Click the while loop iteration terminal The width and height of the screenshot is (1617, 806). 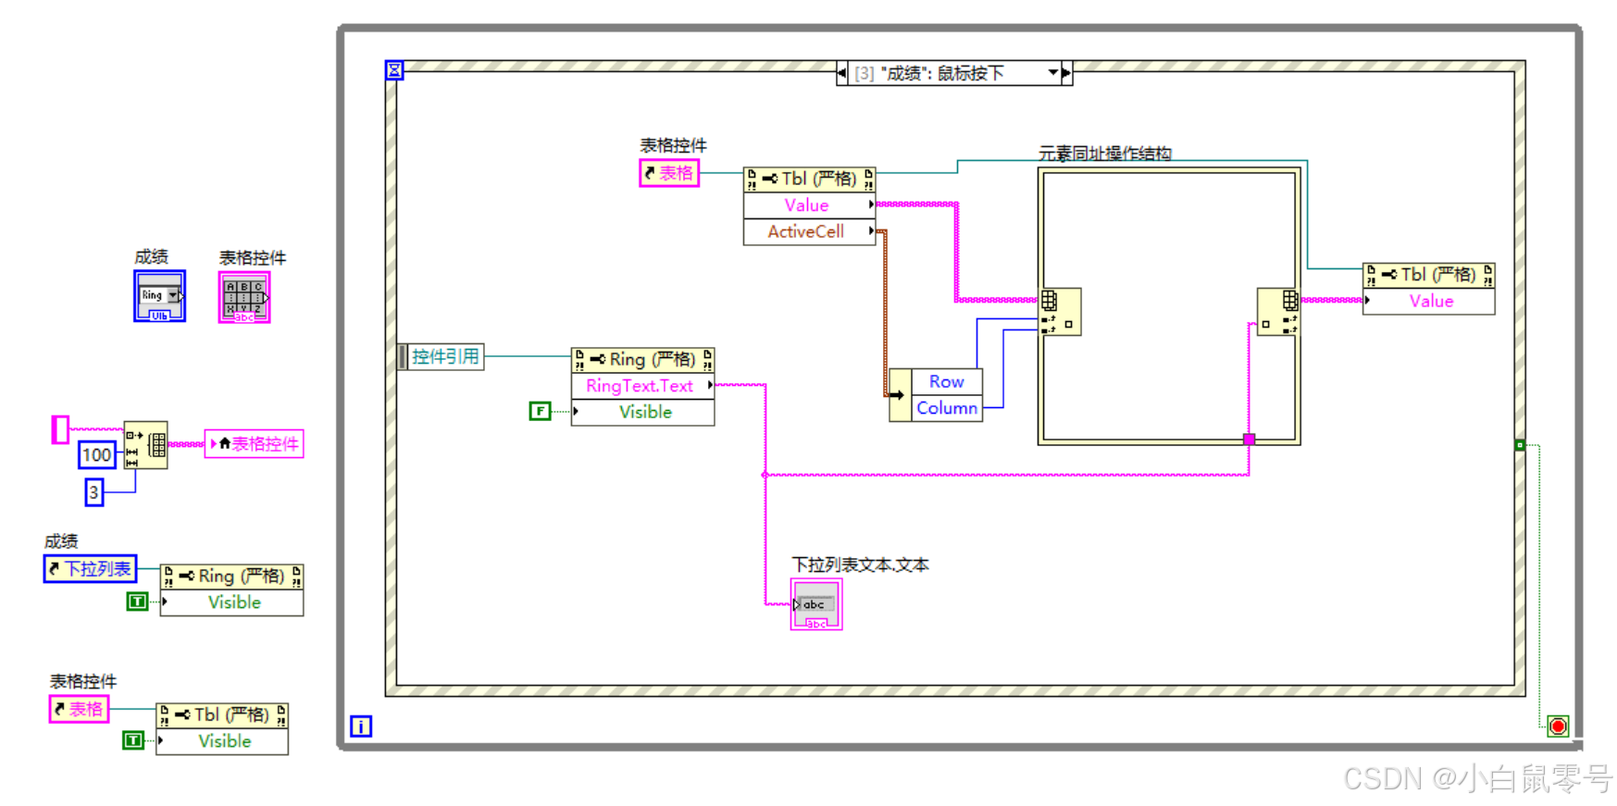click(x=361, y=726)
